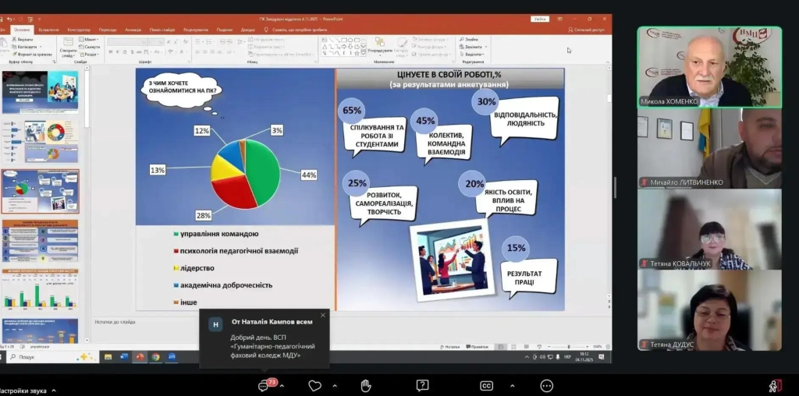Open the Анімація ribbon tab
Screen dimensions: 799x396
coord(133,30)
